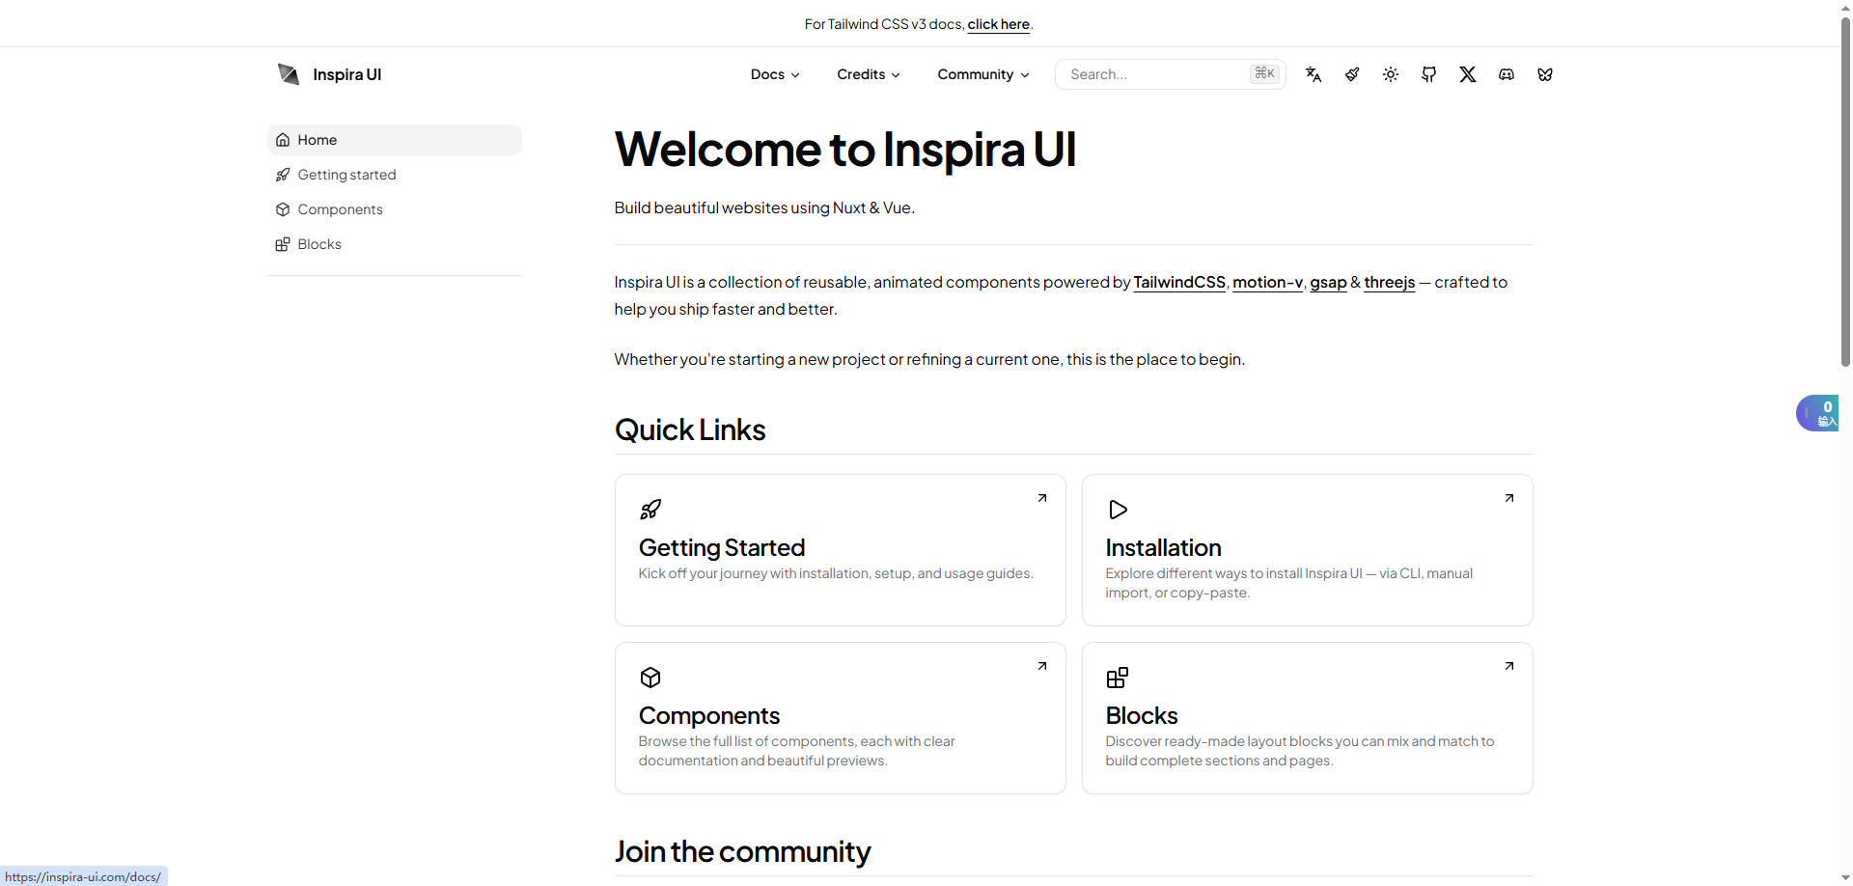The height and width of the screenshot is (886, 1853).
Task: Open the threejs link
Action: [x=1390, y=282]
